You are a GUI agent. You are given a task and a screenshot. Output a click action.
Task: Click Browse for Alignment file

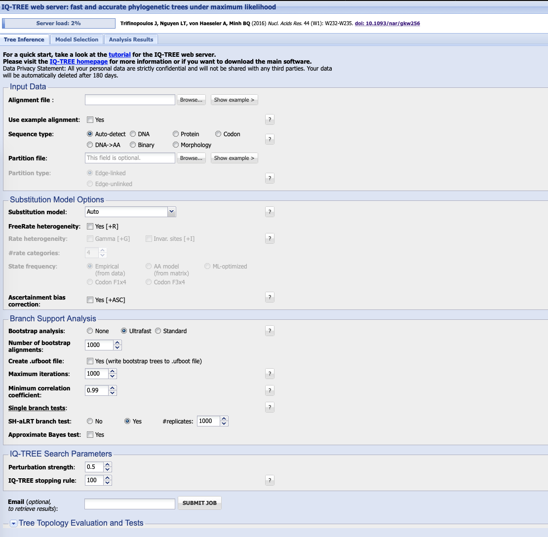[191, 100]
